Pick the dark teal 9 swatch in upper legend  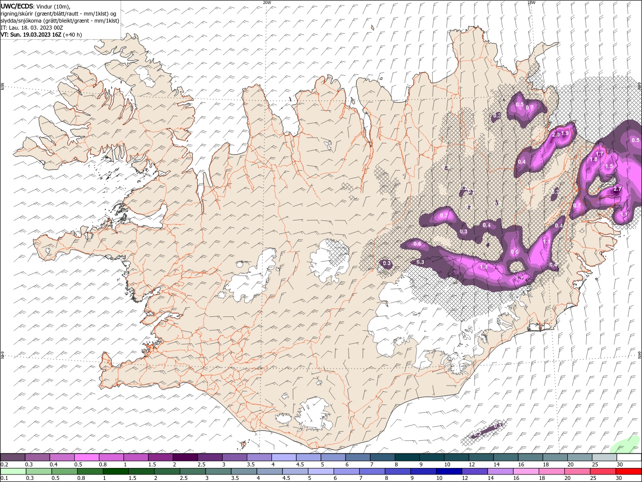(407, 457)
